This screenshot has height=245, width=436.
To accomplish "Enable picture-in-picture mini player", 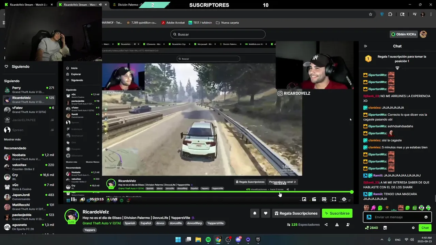I will 304,199.
